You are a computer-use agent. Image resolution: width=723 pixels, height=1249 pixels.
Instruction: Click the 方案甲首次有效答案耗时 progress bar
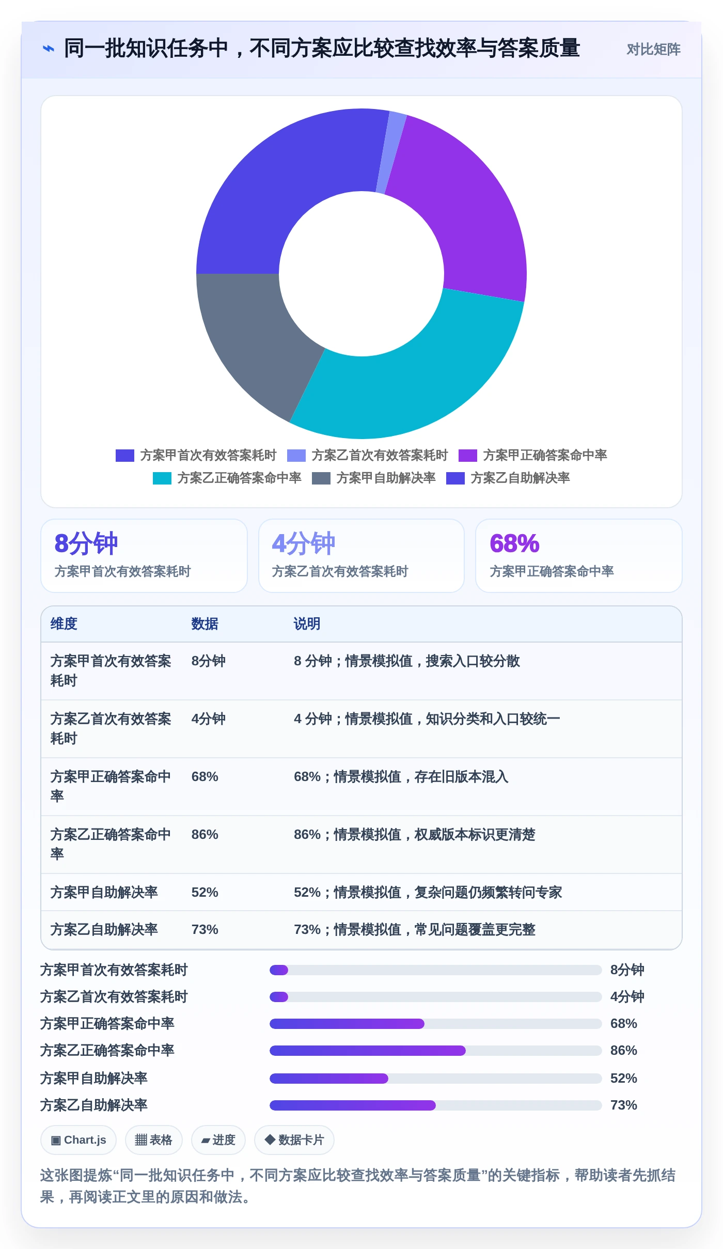click(436, 970)
